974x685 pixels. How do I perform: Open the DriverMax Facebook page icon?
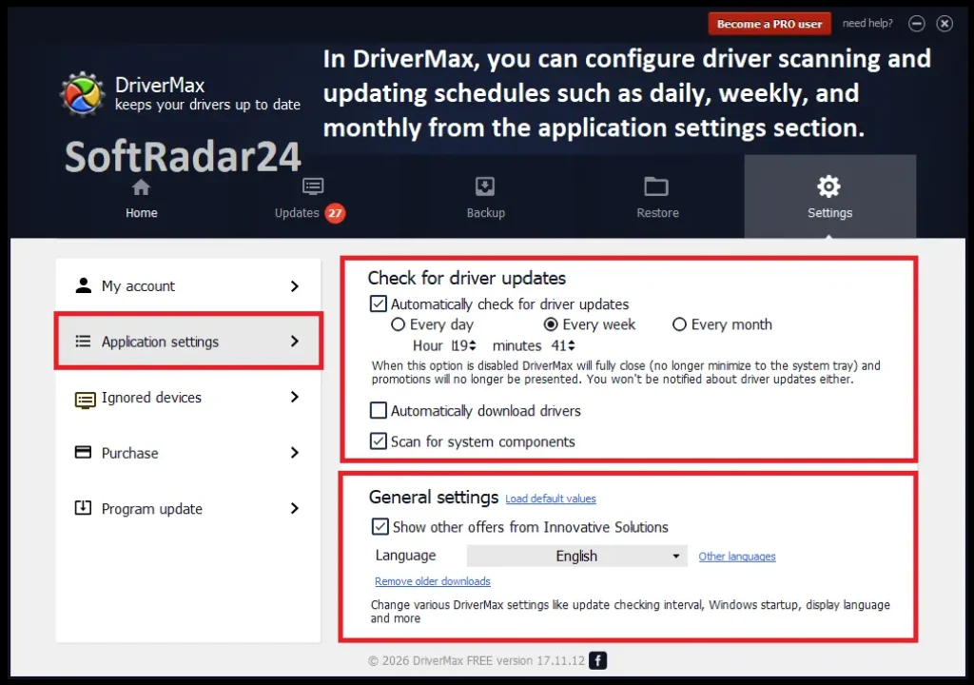click(597, 660)
